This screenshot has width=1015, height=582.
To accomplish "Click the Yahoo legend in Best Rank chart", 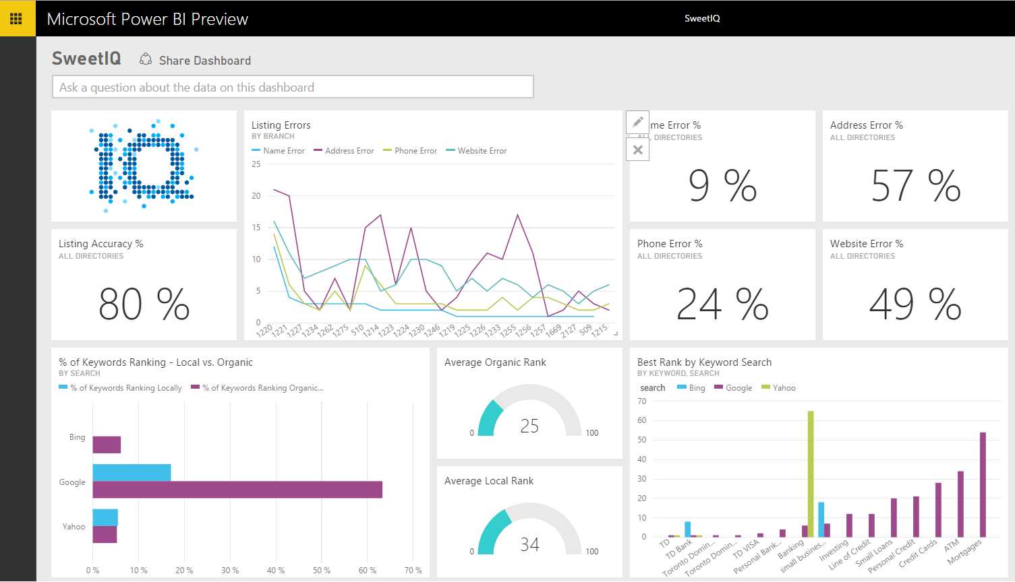I will (778, 388).
